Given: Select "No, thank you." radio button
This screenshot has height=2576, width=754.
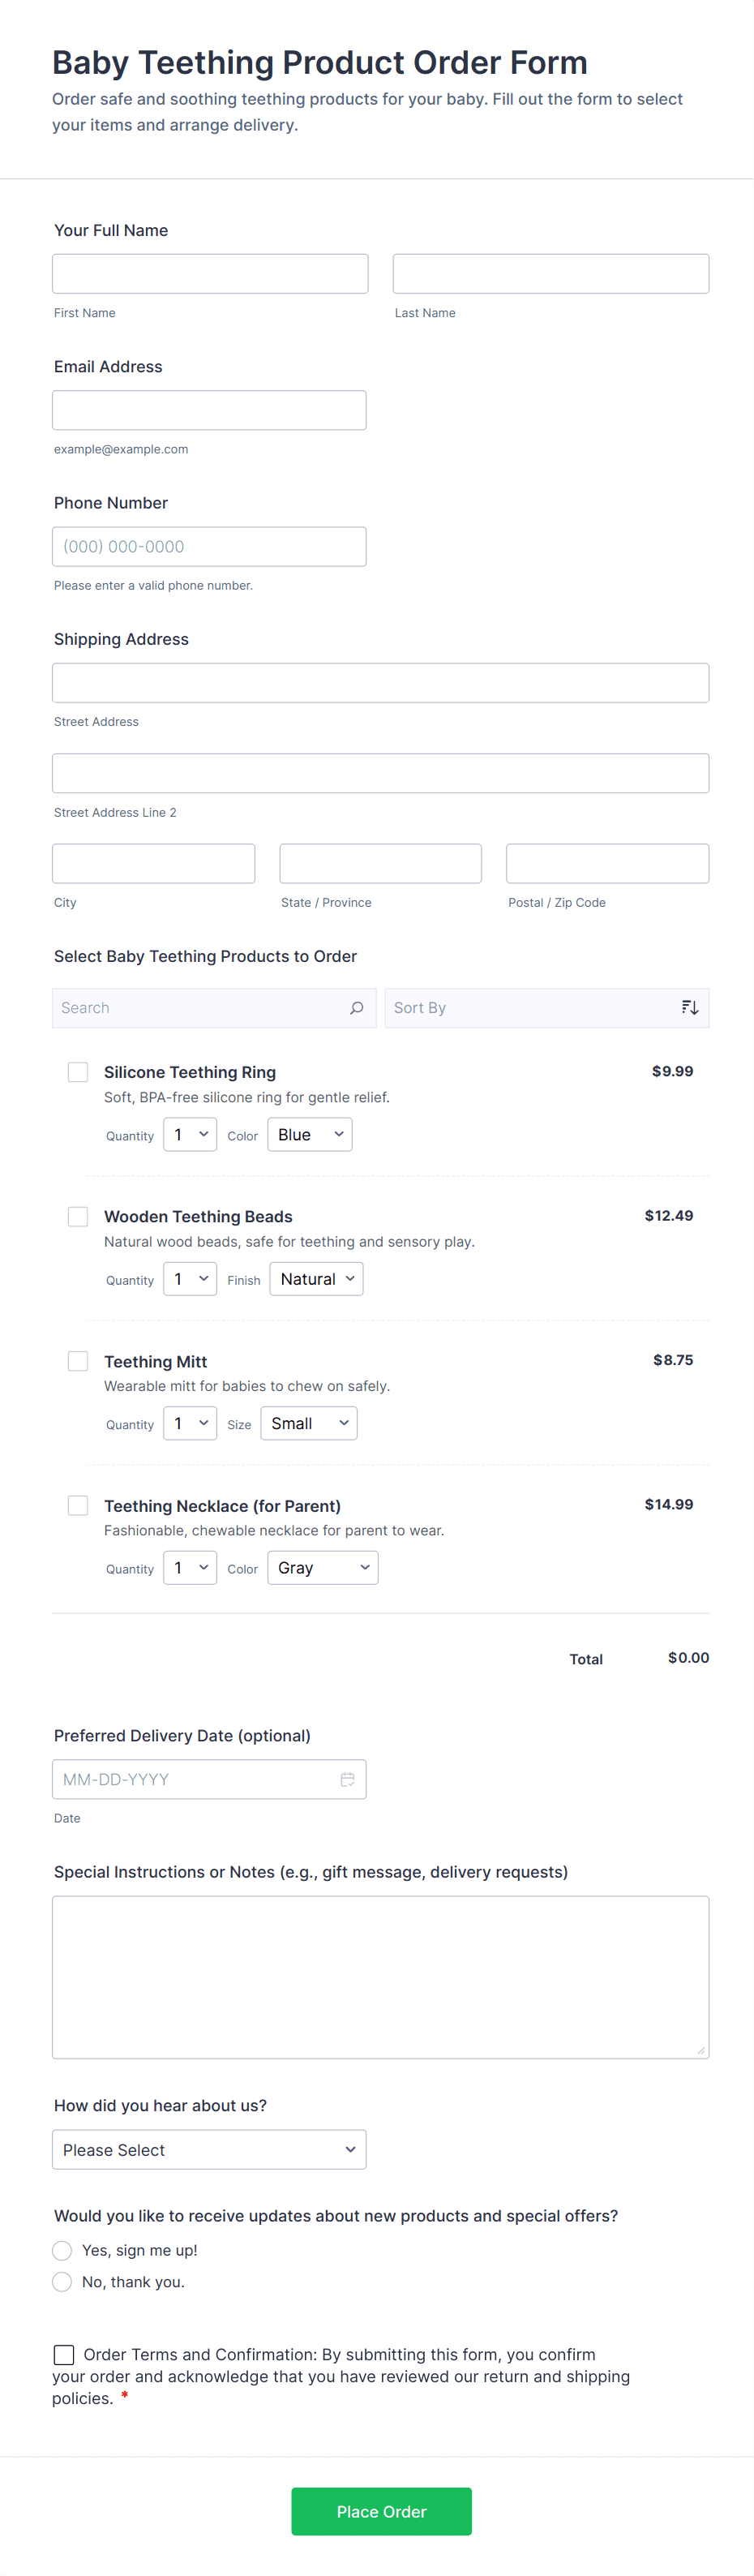Looking at the screenshot, I should pos(62,2282).
